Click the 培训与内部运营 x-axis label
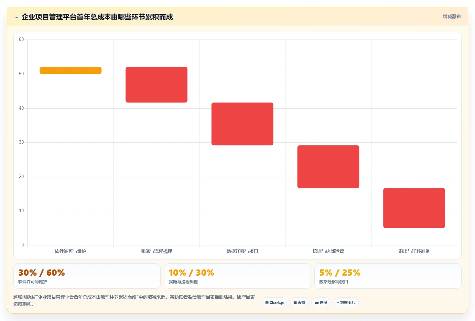Image resolution: width=475 pixels, height=321 pixels. pyautogui.click(x=328, y=251)
